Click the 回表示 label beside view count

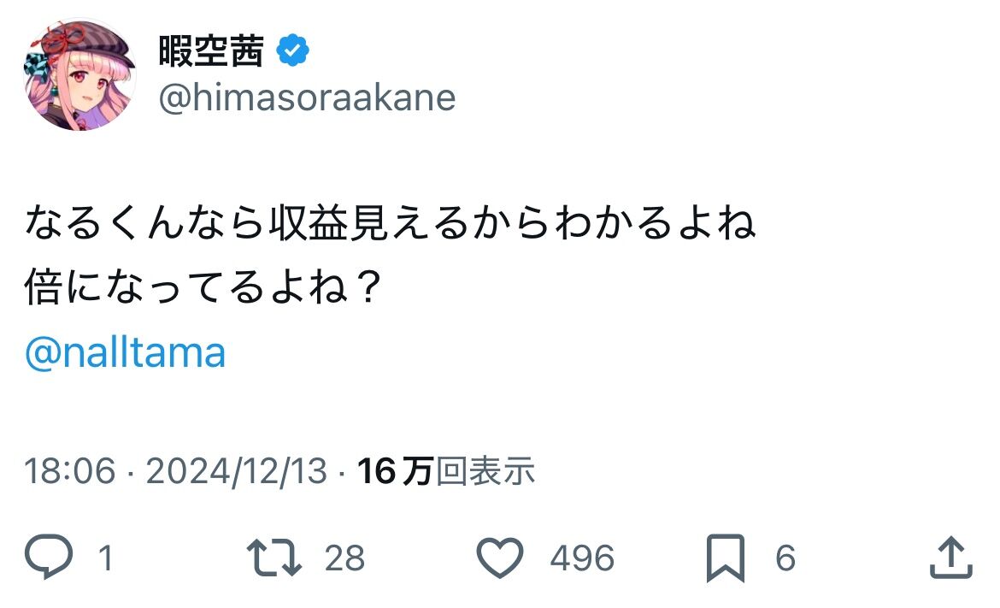(x=485, y=470)
